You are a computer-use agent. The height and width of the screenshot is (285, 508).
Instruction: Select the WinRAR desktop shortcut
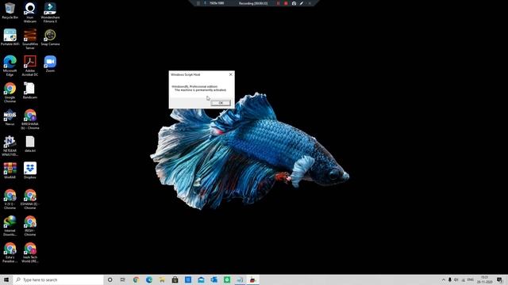coord(10,170)
